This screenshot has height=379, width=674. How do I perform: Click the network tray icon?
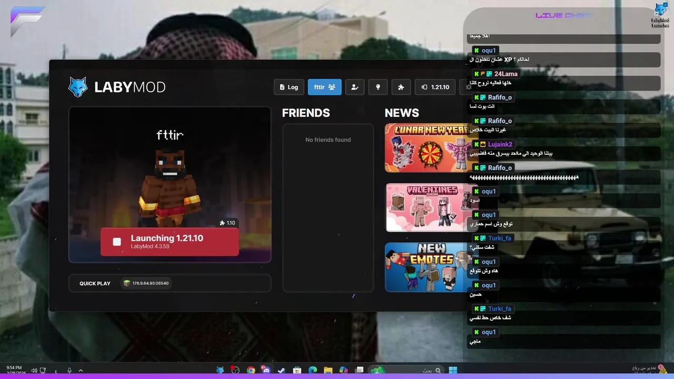tap(43, 371)
